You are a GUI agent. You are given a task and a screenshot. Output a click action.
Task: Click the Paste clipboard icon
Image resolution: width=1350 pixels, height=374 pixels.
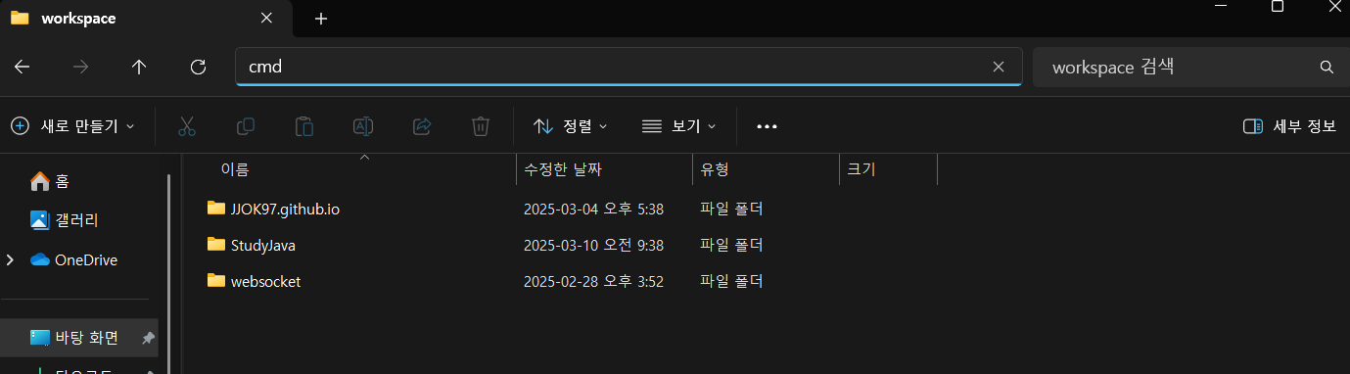click(304, 126)
